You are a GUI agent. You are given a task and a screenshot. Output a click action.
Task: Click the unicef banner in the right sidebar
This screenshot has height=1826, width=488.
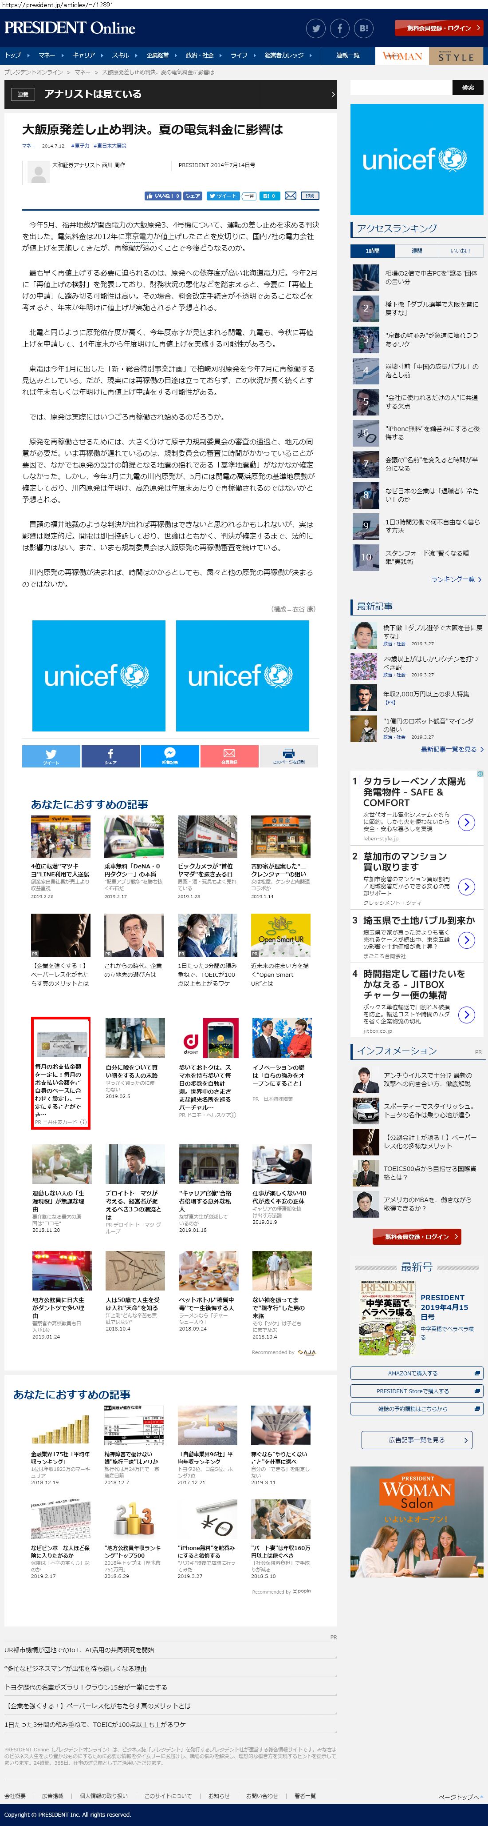pyautogui.click(x=417, y=160)
